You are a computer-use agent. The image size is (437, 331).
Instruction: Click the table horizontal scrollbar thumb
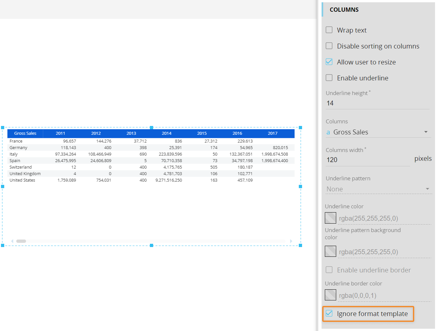coord(21,241)
